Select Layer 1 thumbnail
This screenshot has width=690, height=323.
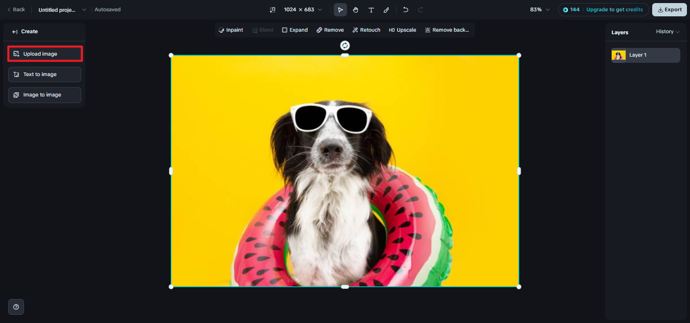[x=618, y=55]
